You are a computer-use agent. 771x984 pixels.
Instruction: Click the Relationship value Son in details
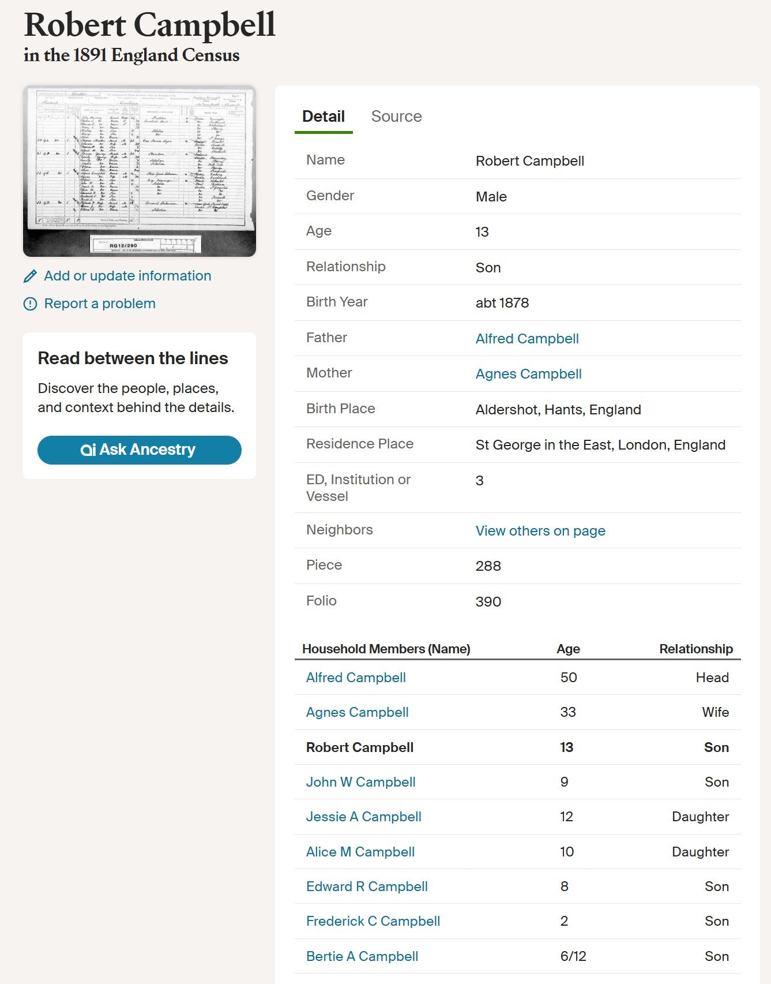[488, 268]
